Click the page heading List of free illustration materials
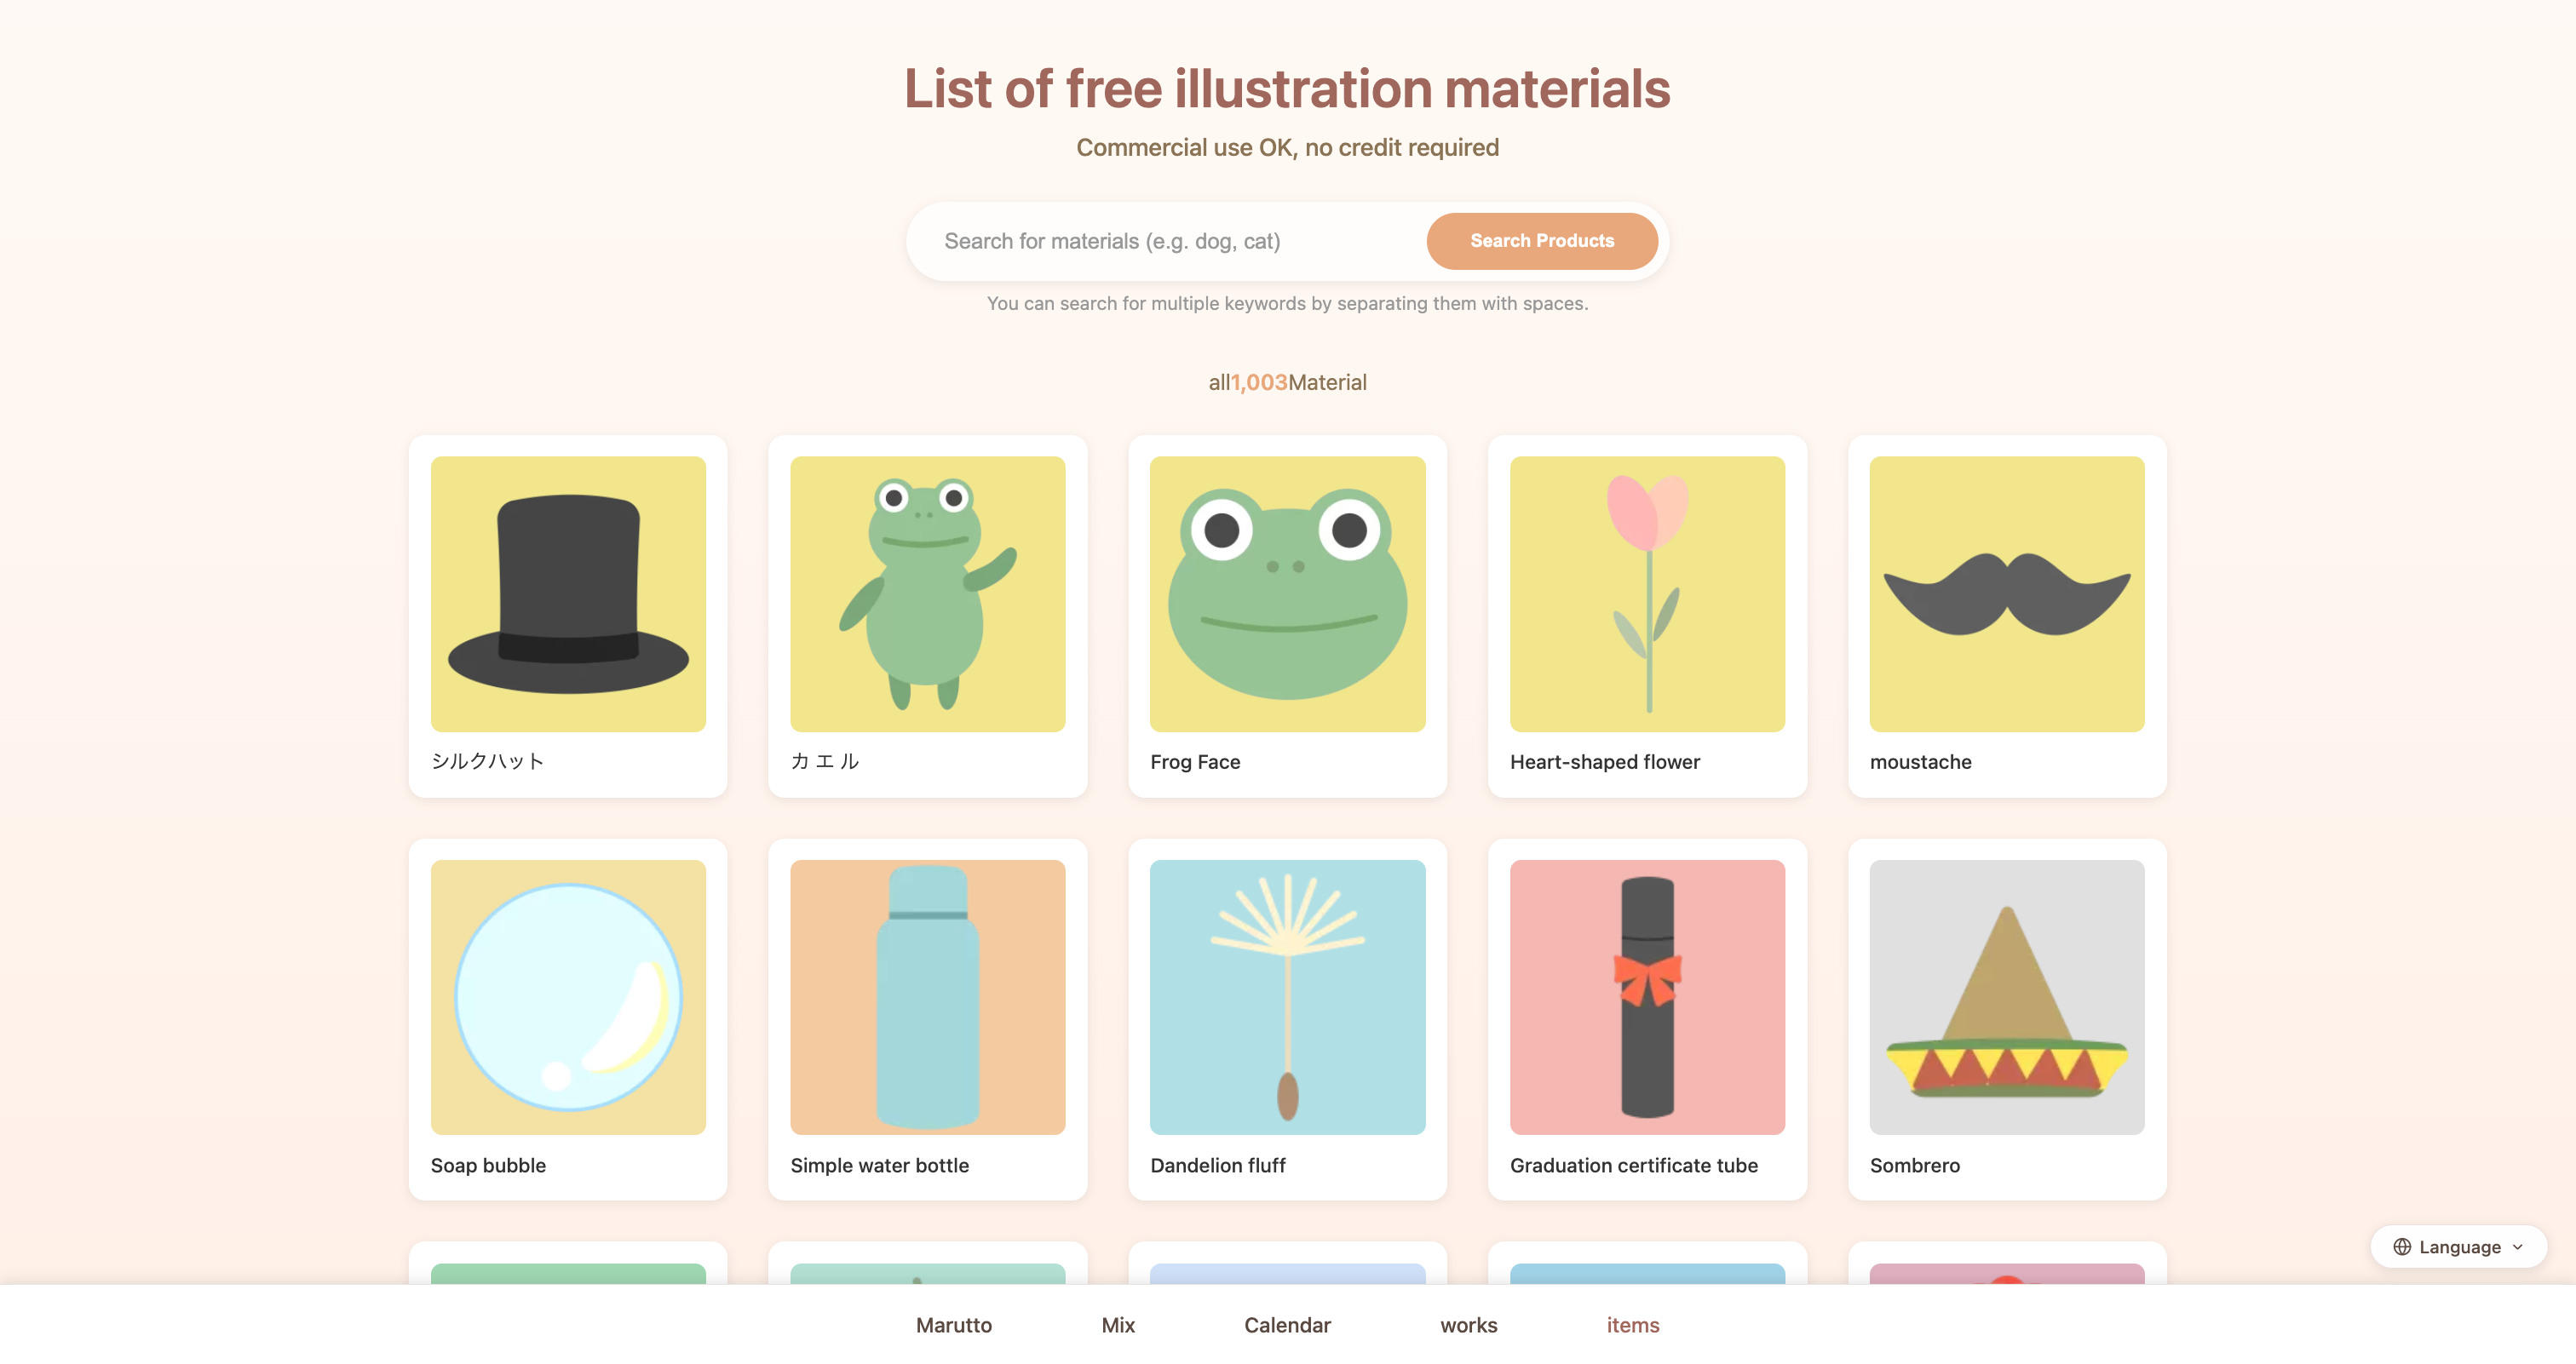The width and height of the screenshot is (2576, 1364). coord(1287,88)
